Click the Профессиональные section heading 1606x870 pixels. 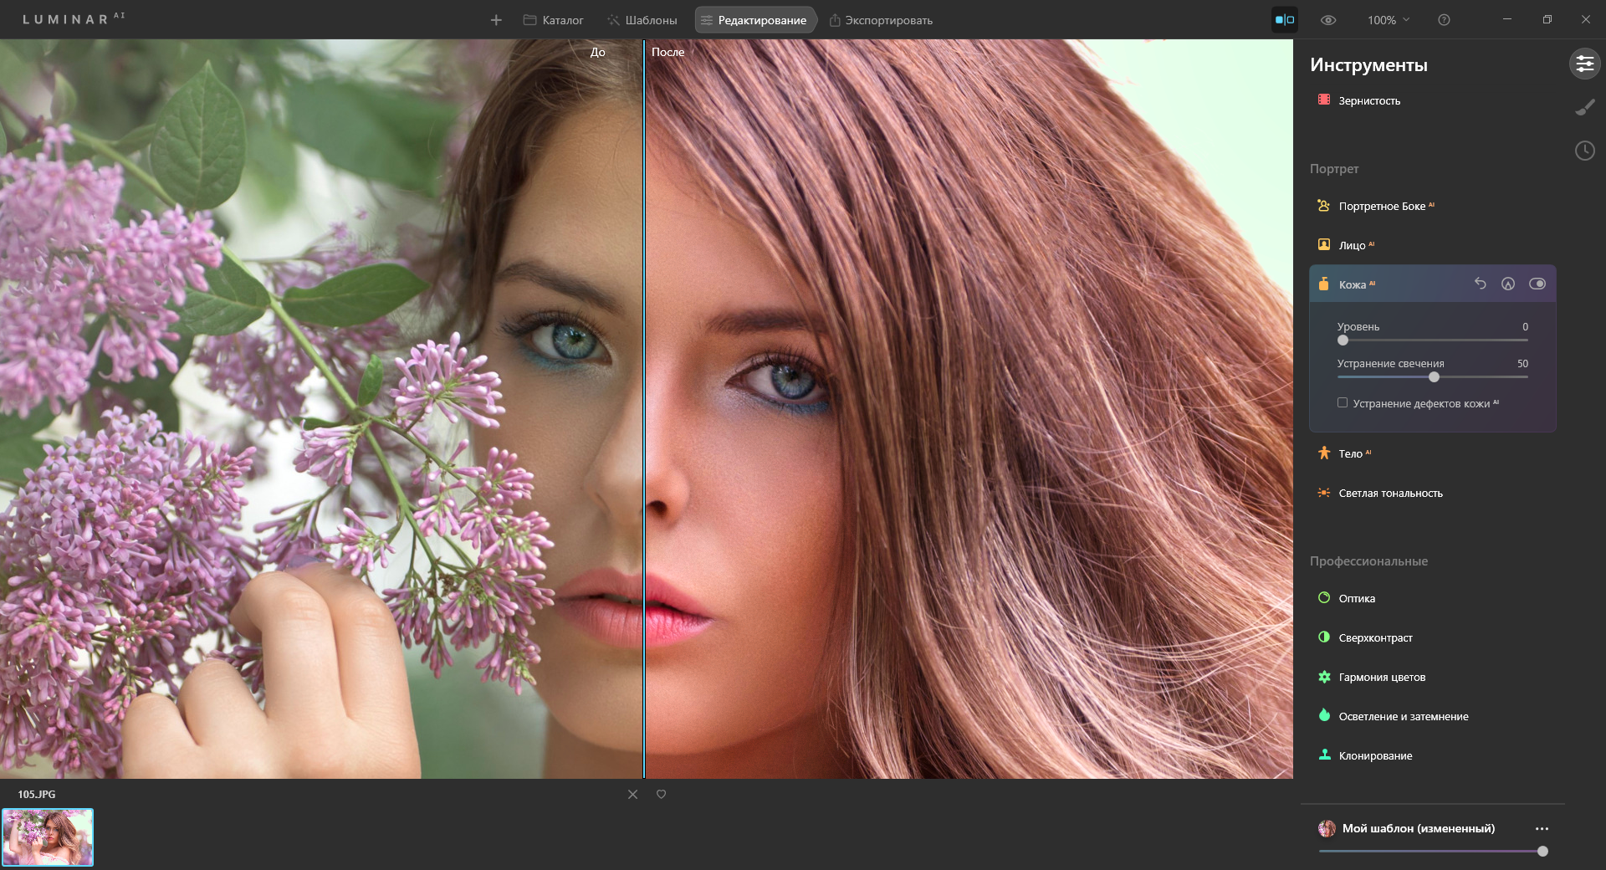coord(1368,561)
